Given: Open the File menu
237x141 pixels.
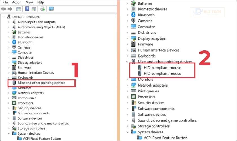Looking at the screenshot, I should 5,2.
